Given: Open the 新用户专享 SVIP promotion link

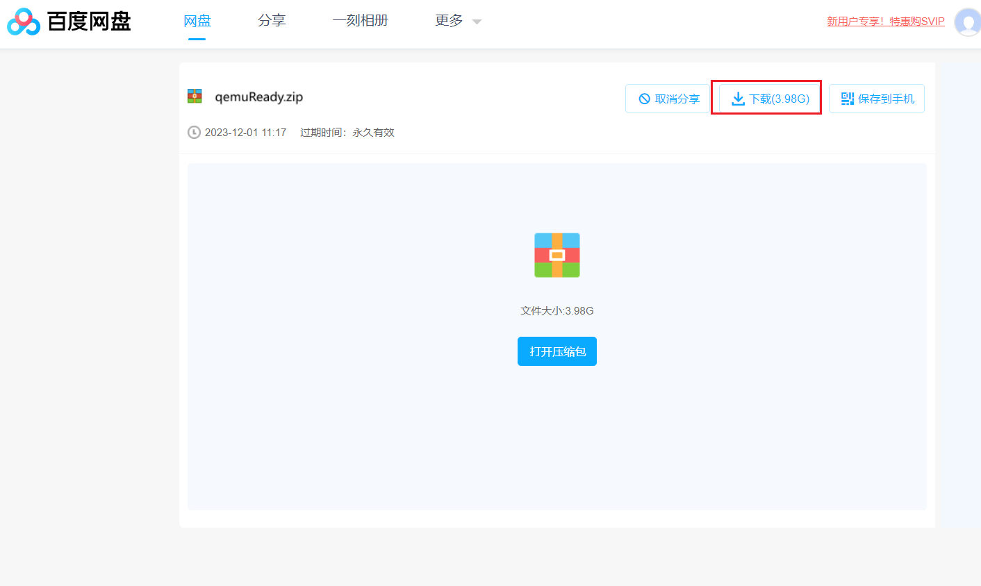Looking at the screenshot, I should [x=886, y=22].
